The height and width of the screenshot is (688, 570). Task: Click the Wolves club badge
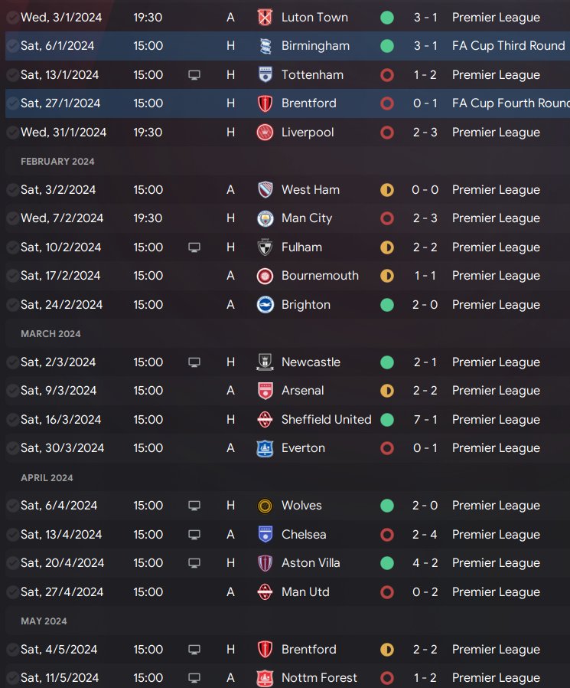tap(265, 506)
